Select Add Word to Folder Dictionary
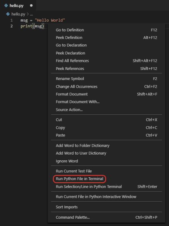The height and width of the screenshot is (226, 169). point(106,145)
